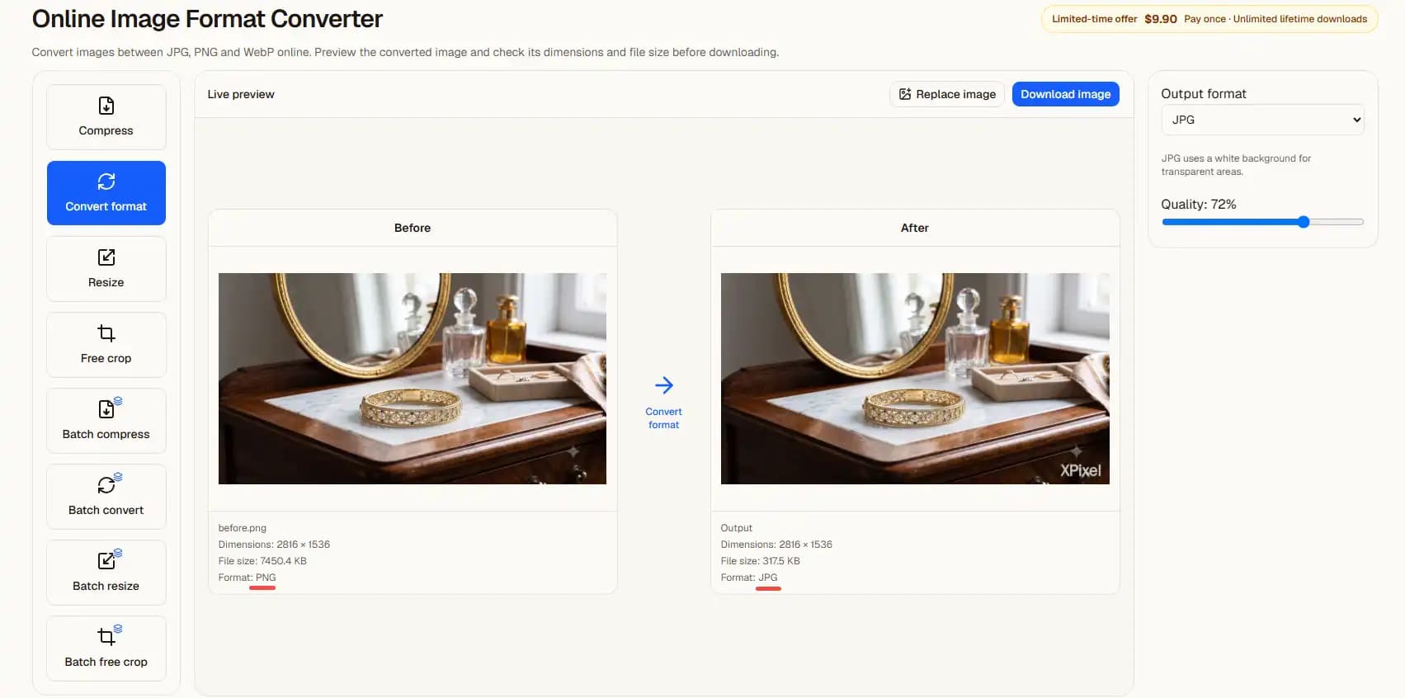Open the Batch convert tool
The image size is (1405, 698).
pos(106,497)
